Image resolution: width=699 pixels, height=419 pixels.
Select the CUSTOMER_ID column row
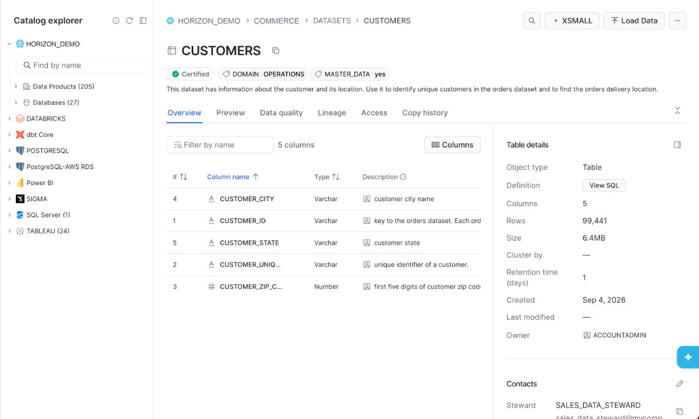coord(323,221)
